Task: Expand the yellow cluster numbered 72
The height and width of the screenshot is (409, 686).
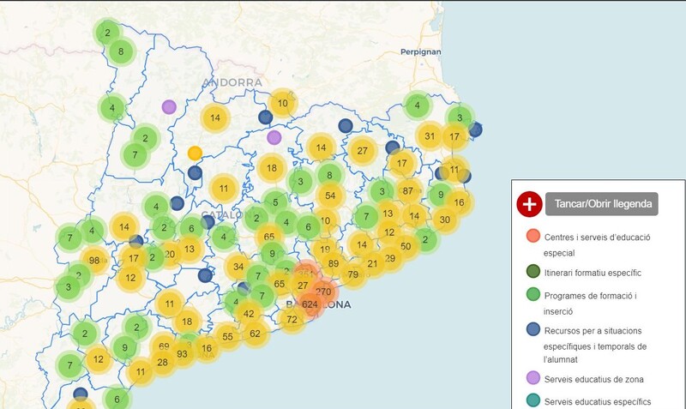Action: (x=292, y=320)
